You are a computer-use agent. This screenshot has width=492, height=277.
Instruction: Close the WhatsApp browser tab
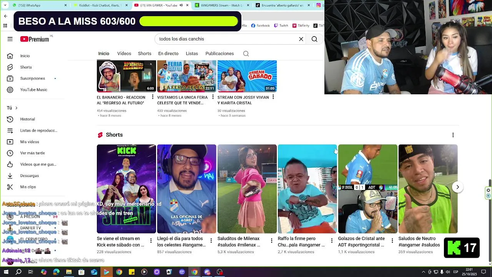(x=65, y=5)
